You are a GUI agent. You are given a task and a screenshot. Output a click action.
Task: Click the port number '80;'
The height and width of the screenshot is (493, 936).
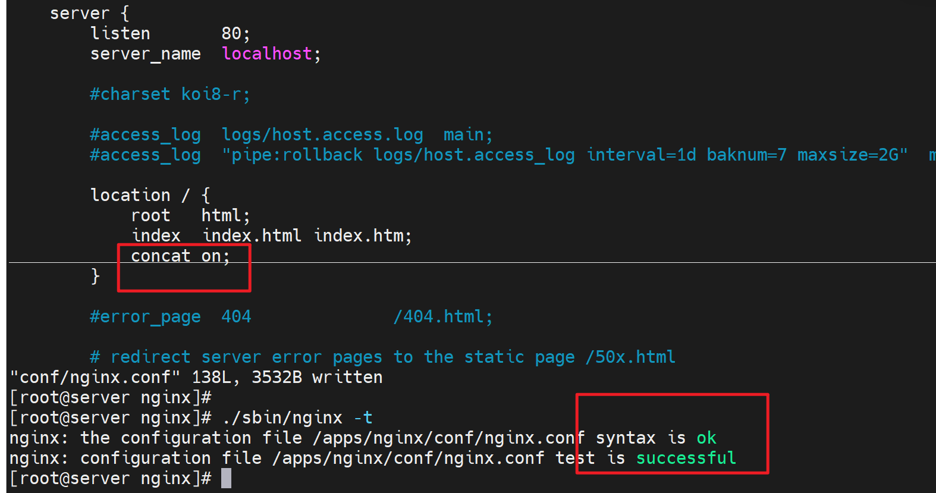(x=235, y=34)
